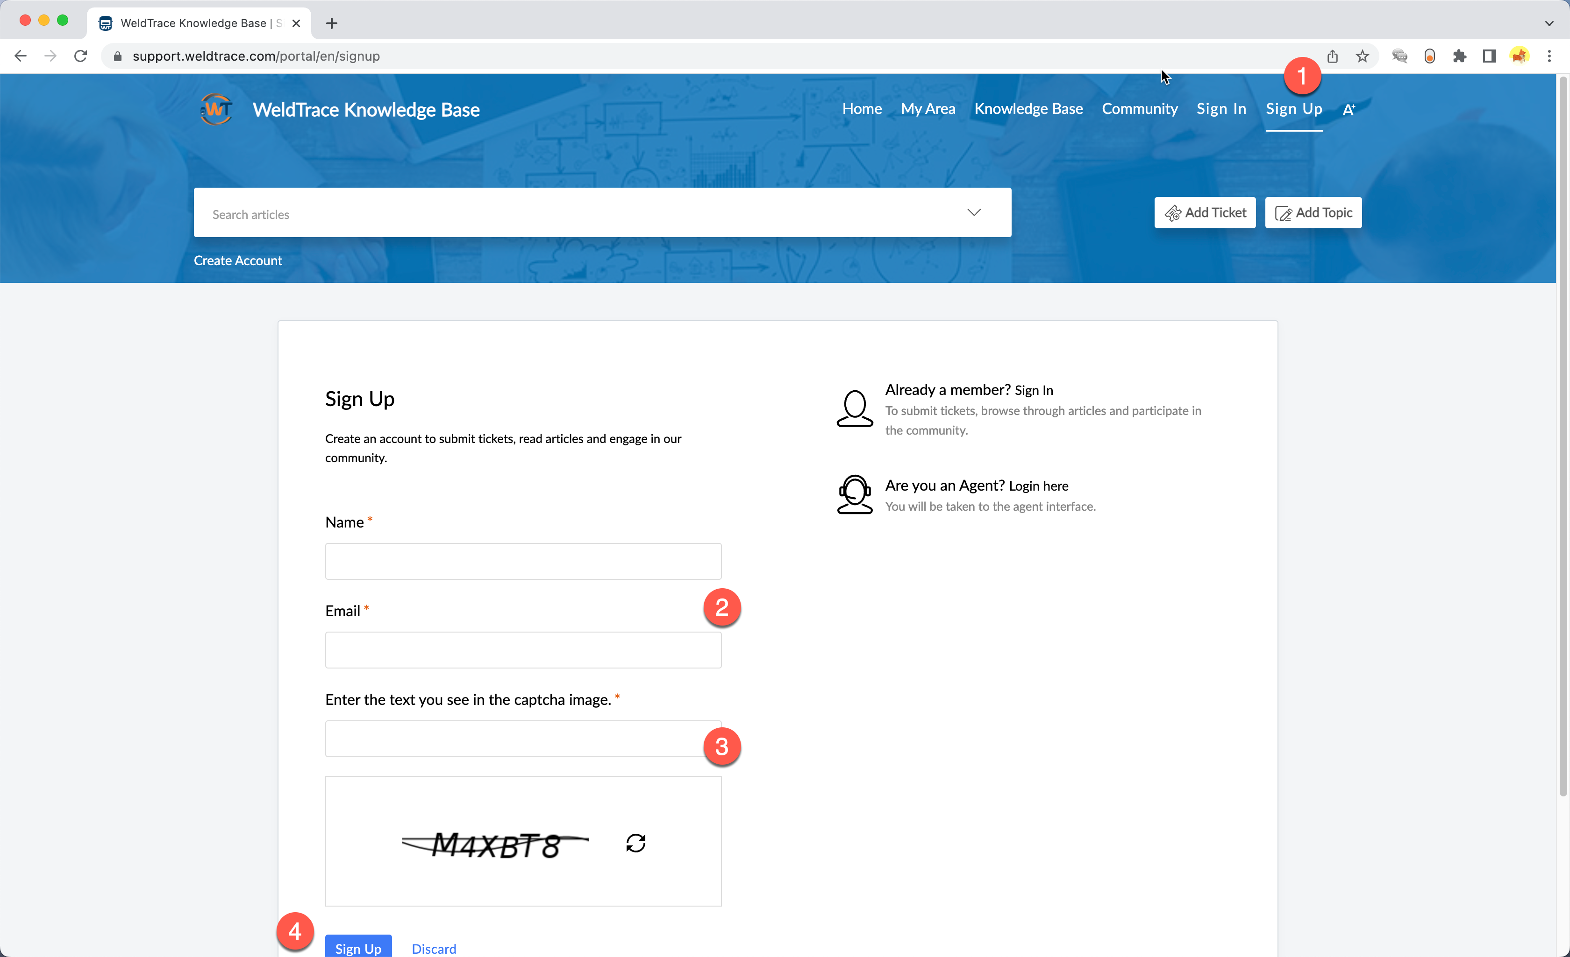Screen dimensions: 1570x957
Task: Go to the Home menu item
Action: point(862,109)
